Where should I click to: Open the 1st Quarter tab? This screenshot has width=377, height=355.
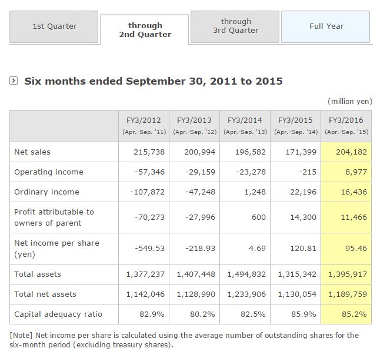point(54,26)
